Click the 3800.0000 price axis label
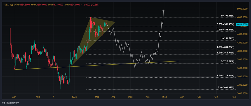The image size is (251, 106). point(242,60)
